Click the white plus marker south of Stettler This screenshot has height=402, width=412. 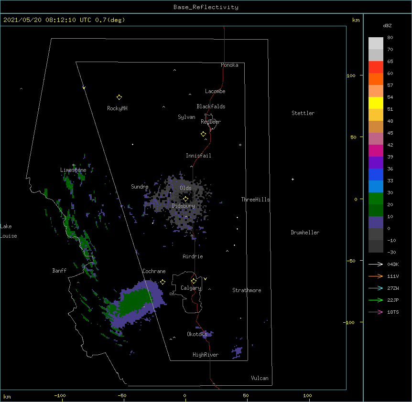point(293,179)
